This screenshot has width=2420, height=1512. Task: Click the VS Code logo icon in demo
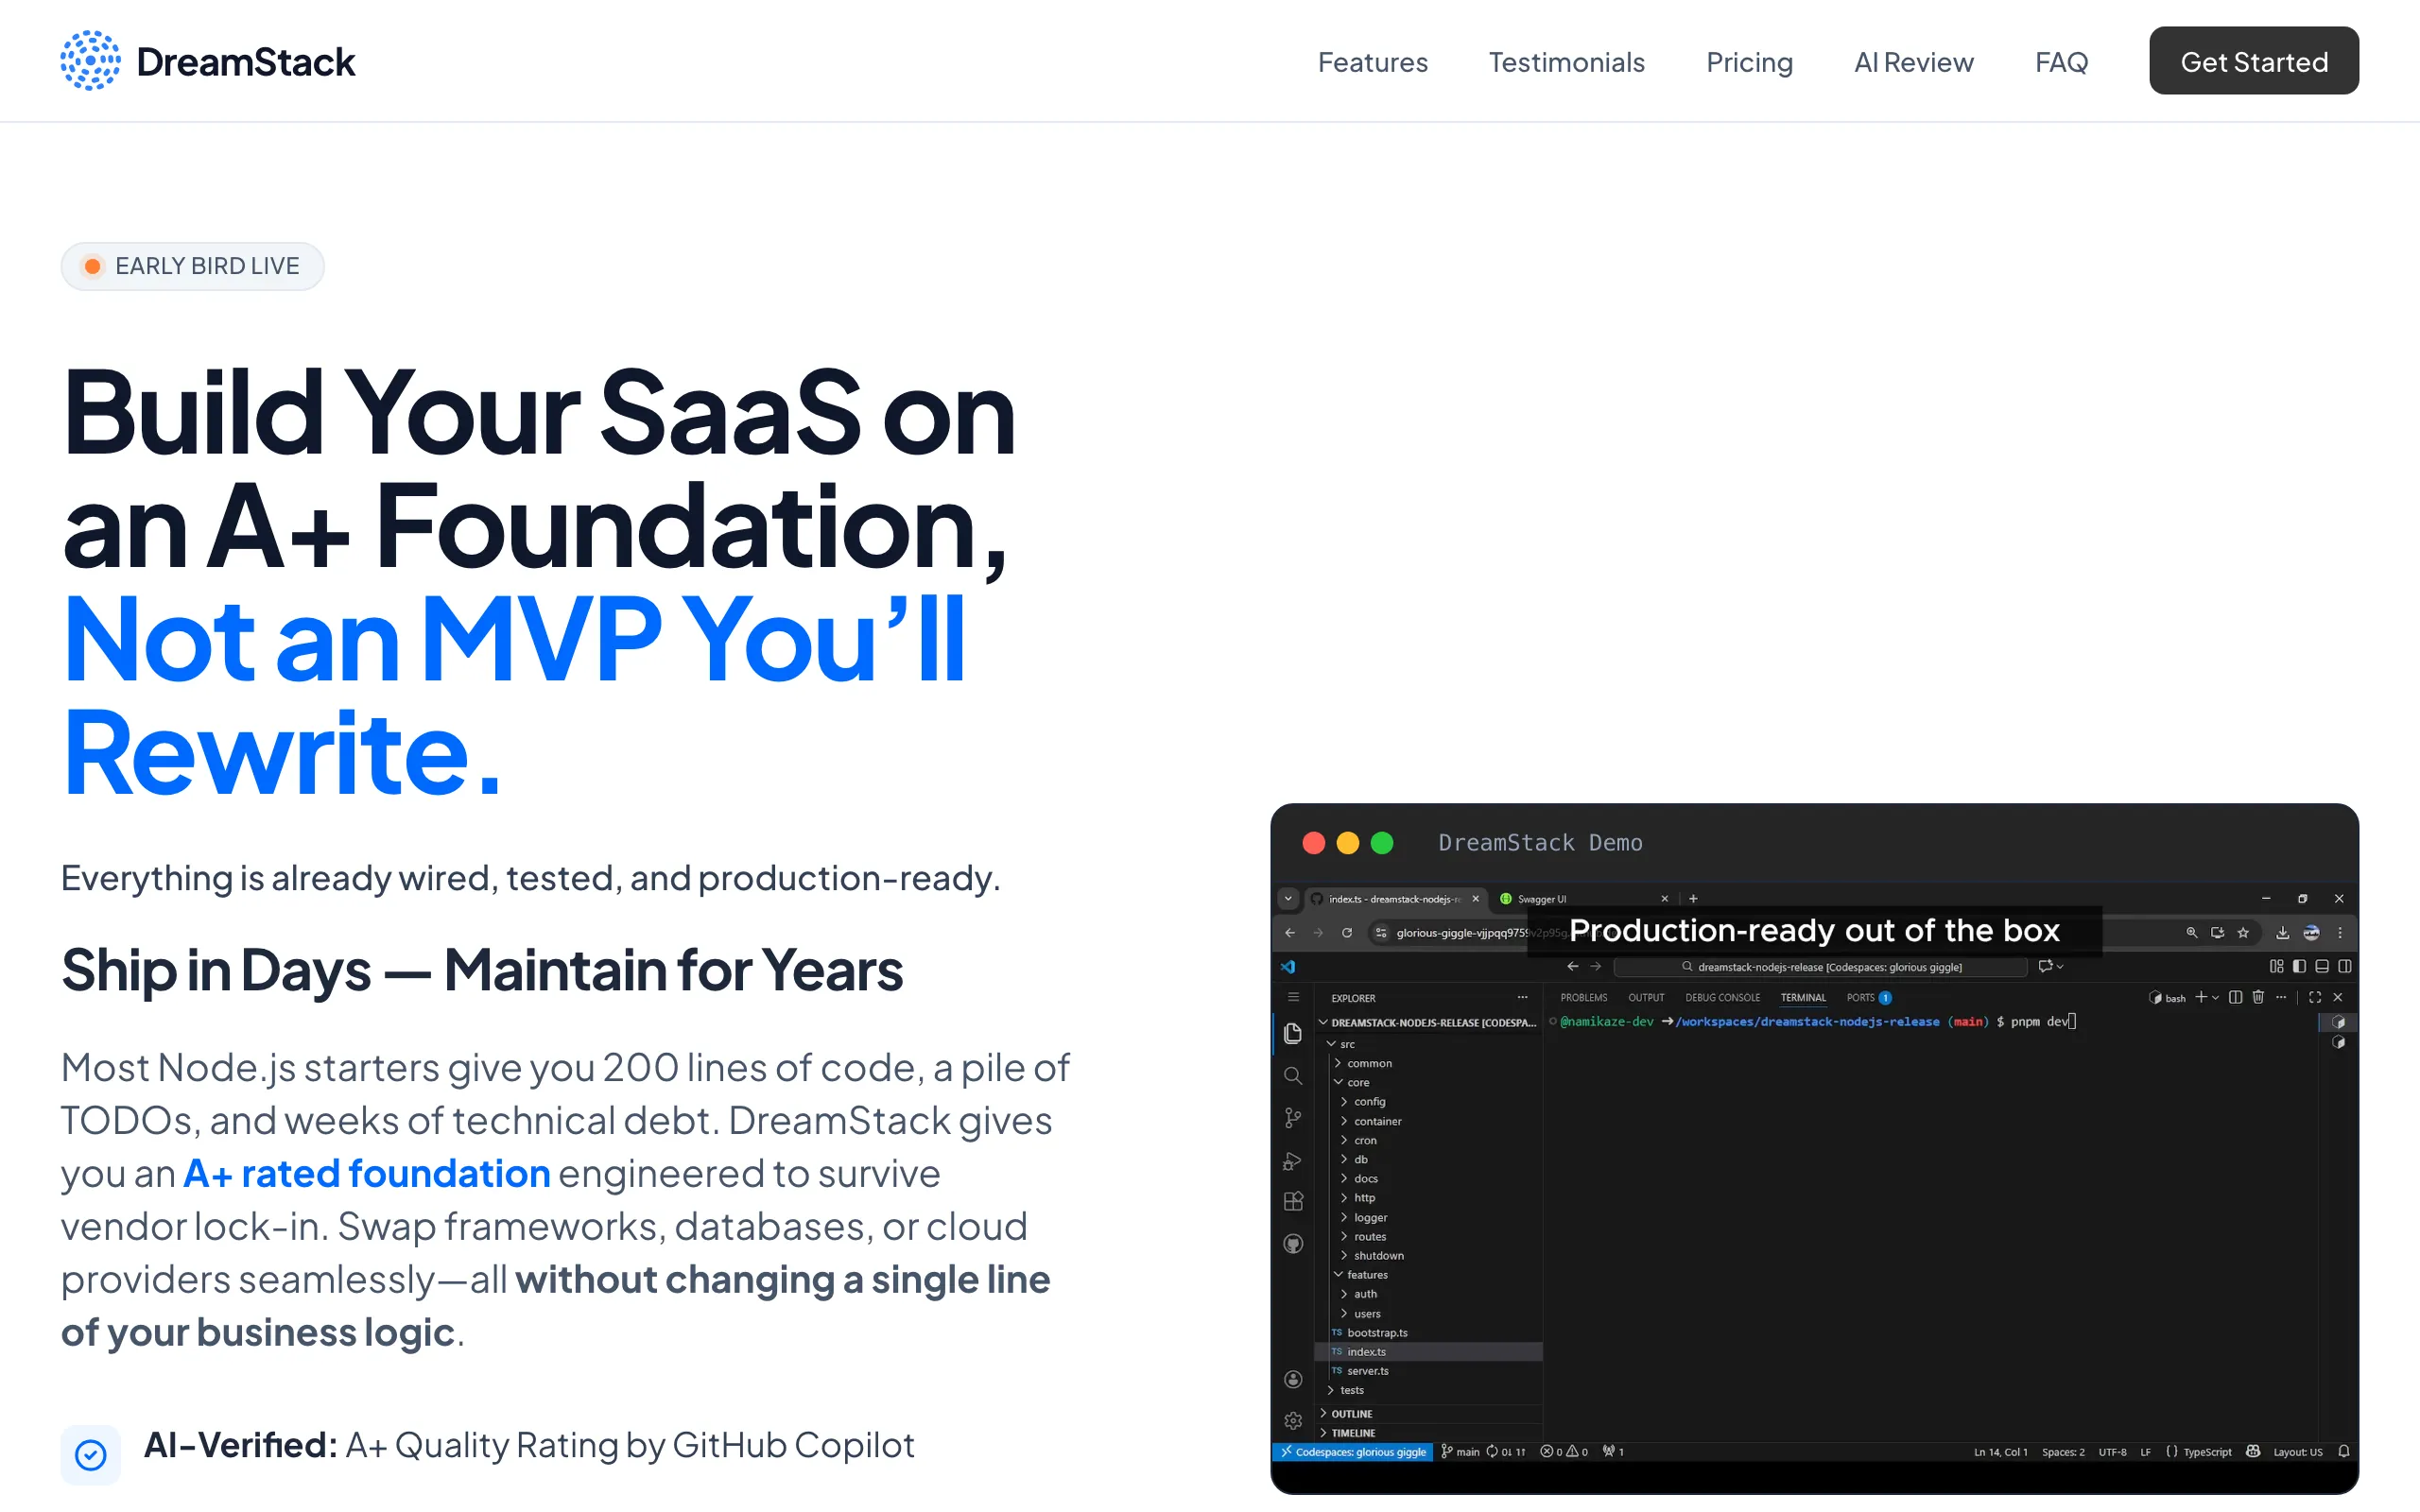tap(1288, 966)
